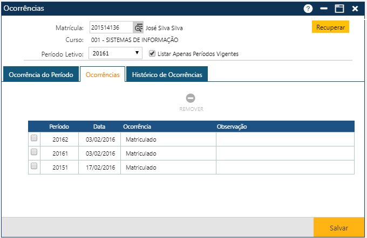Check the box for period 20162 row
Screen dimensions: 367x238
[x=34, y=138]
